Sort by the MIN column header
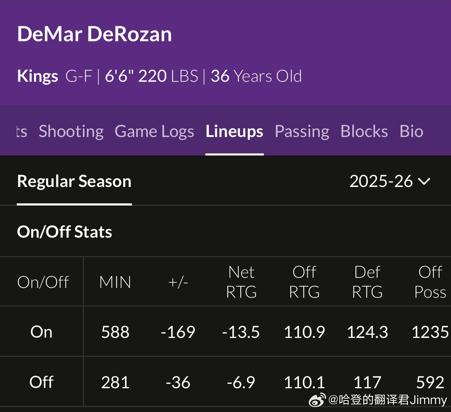Image resolution: width=451 pixels, height=412 pixels. point(115,282)
